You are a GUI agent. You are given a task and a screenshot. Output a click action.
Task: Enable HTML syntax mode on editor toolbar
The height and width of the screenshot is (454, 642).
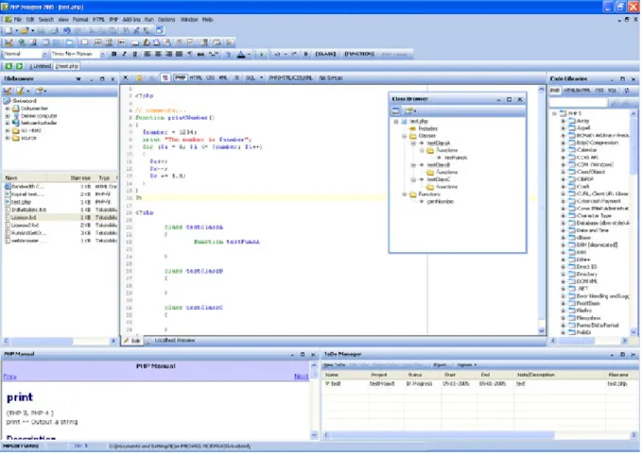click(x=196, y=77)
